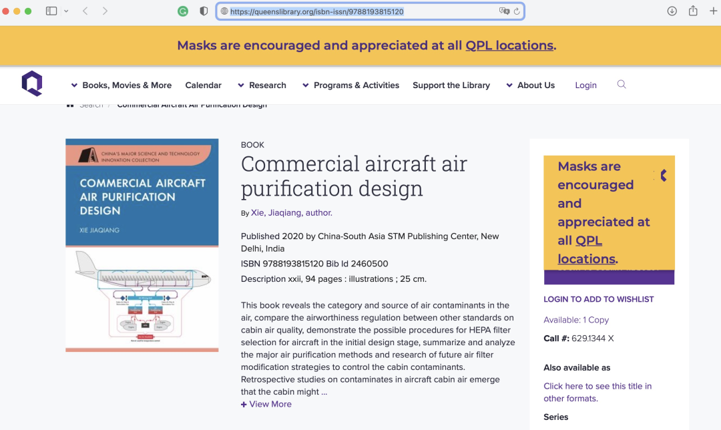Click the Login link
Screen dimensions: 721x430
[x=586, y=85]
